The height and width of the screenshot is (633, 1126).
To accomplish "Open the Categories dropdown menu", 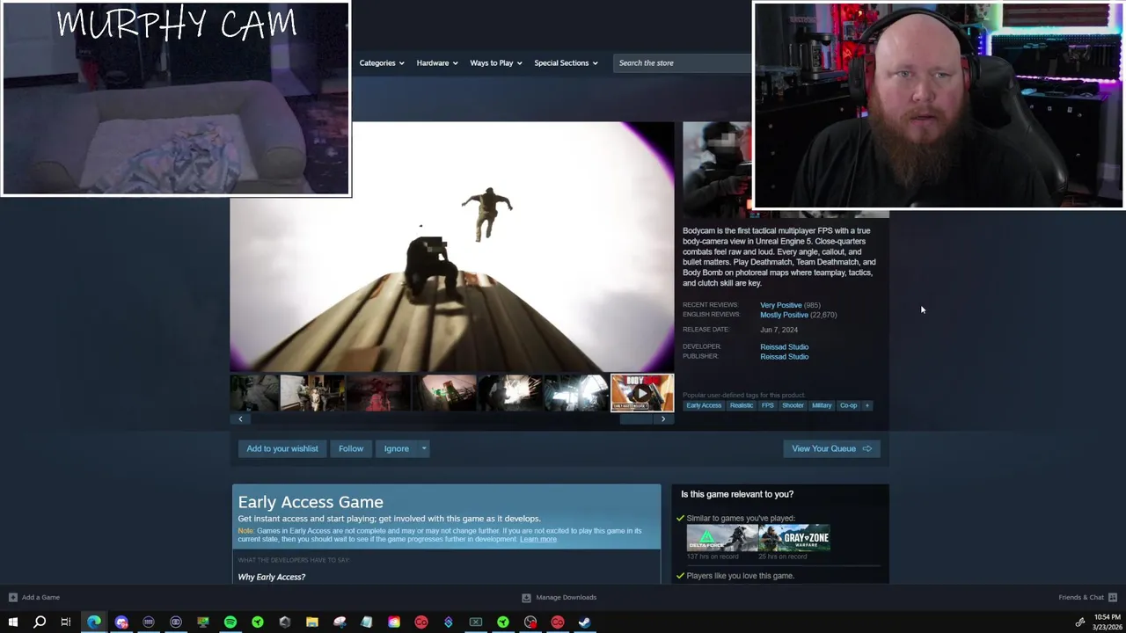I will [x=382, y=63].
